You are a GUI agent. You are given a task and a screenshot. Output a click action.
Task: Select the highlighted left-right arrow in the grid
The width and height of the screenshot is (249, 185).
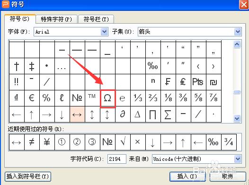point(77,115)
